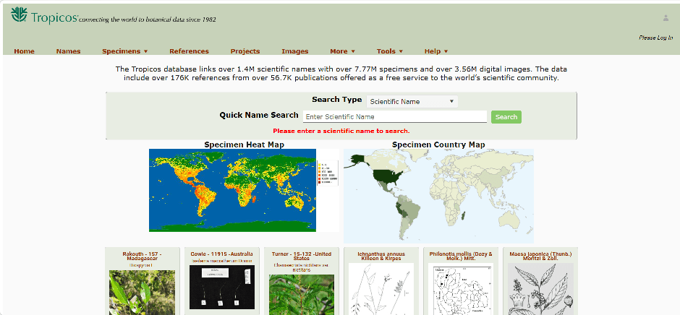The height and width of the screenshot is (315, 680).
Task: Expand the Search Type dropdown
Action: point(412,102)
